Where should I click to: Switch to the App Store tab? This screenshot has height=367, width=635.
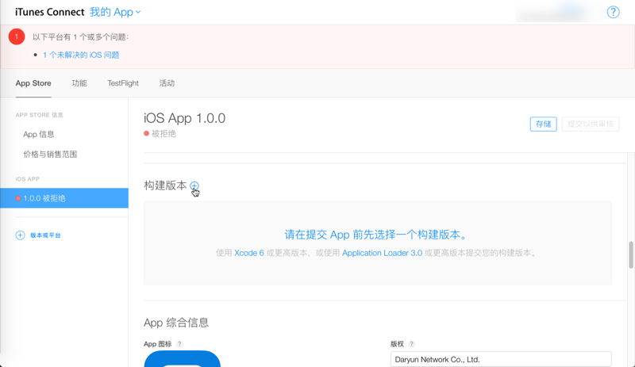coord(33,83)
